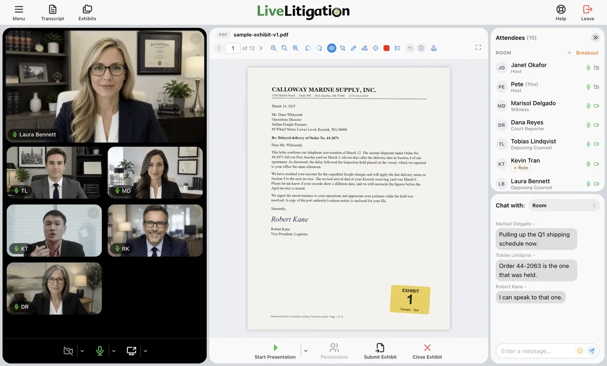Mute Tobias Lindqvist's microphone in attendees
This screenshot has width=607, height=366.
click(x=588, y=144)
